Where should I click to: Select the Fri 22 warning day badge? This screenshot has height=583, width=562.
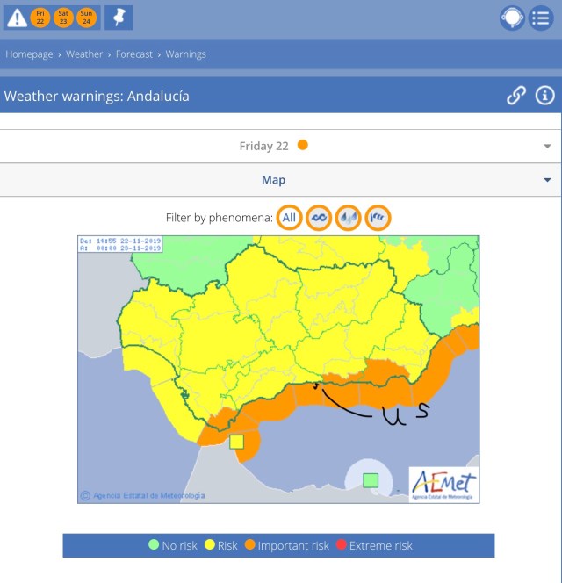pyautogui.click(x=40, y=17)
